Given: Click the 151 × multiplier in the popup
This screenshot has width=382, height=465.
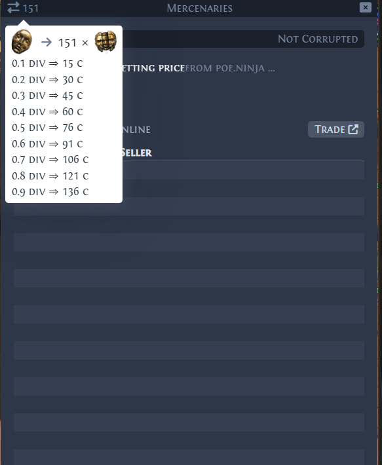Looking at the screenshot, I should tap(73, 43).
